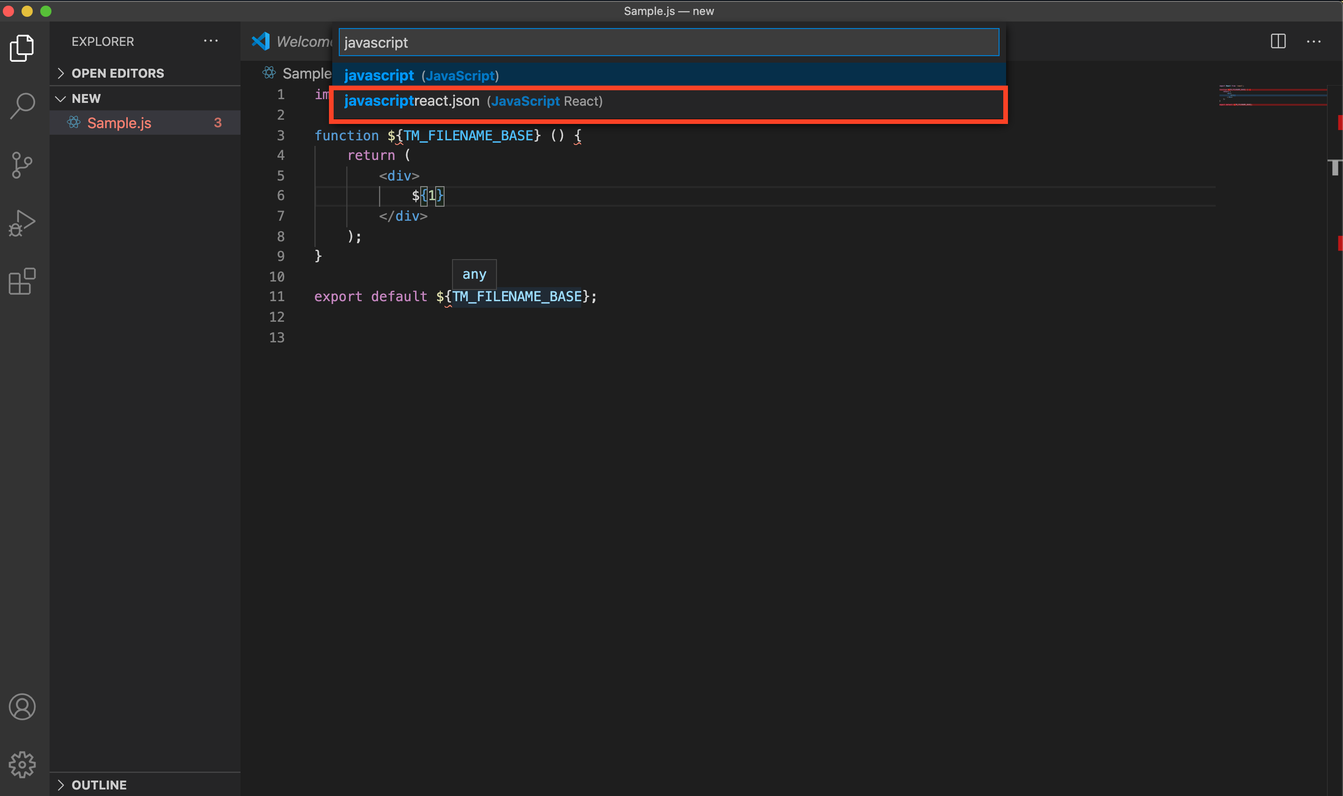
Task: Open the Extensions view
Action: coord(22,282)
